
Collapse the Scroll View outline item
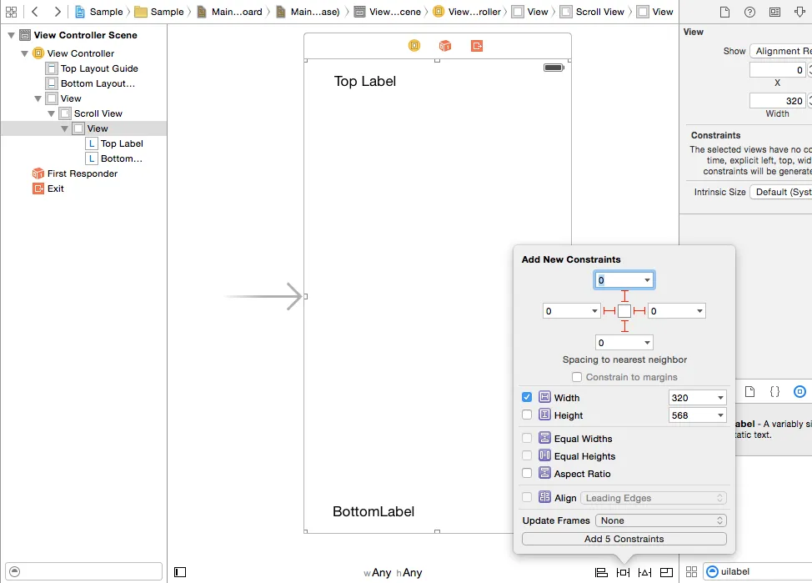[51, 113]
